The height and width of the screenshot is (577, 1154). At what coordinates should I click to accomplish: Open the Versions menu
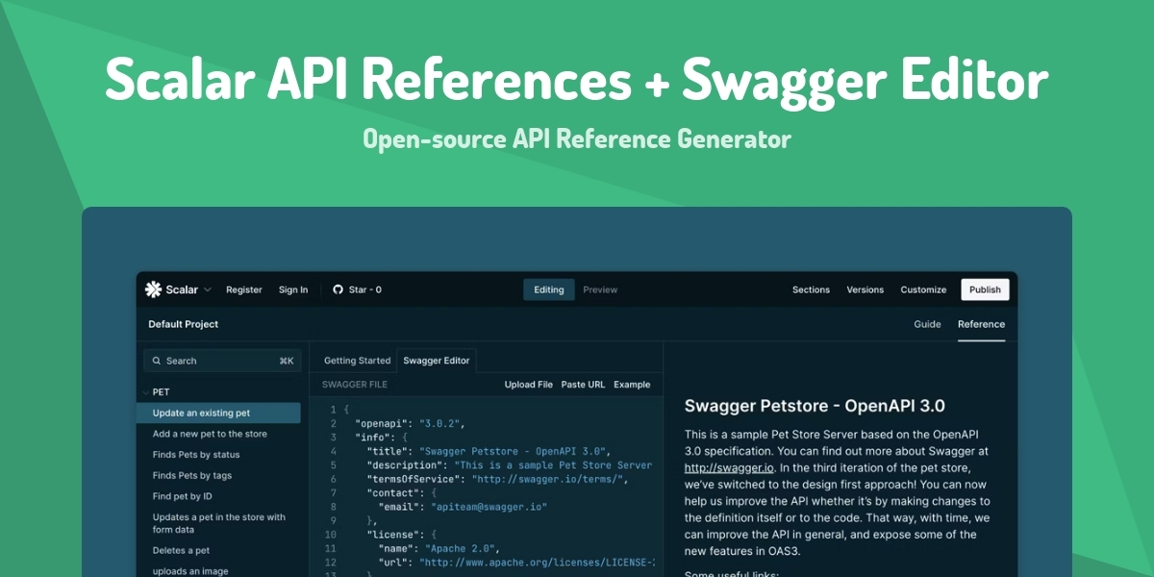(865, 289)
